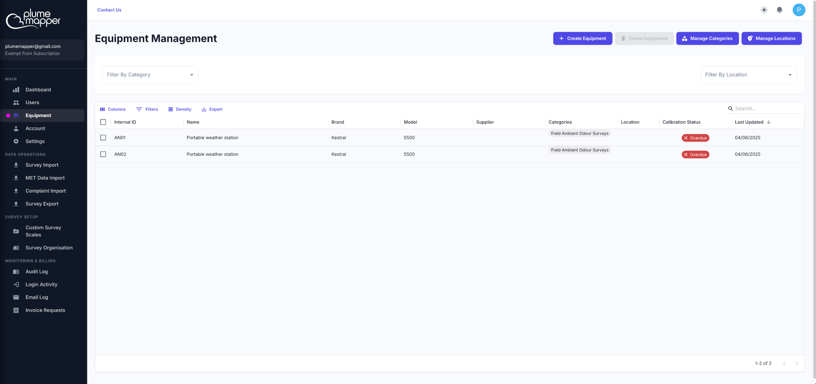Click the Account person icon
Image resolution: width=816 pixels, height=384 pixels.
point(16,129)
